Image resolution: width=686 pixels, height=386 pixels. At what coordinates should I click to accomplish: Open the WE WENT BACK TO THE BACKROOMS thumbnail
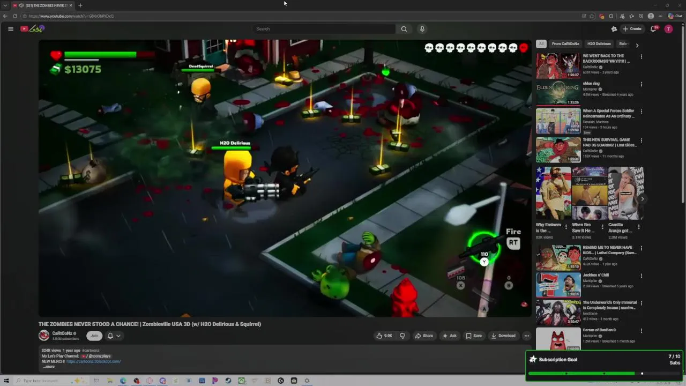pos(558,65)
